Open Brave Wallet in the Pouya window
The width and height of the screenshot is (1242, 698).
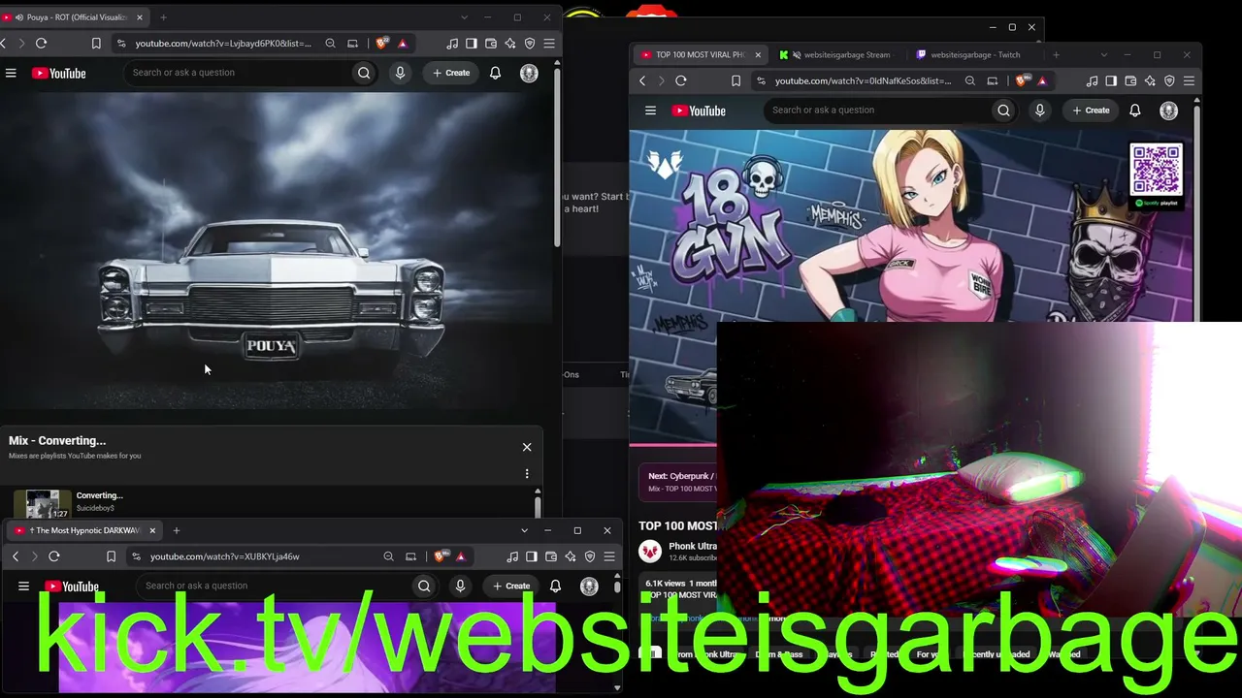click(491, 43)
